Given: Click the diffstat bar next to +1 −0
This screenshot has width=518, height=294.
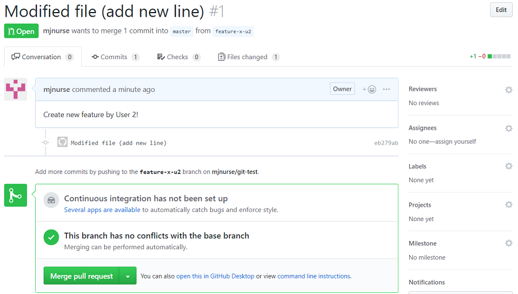Looking at the screenshot, I should 499,57.
